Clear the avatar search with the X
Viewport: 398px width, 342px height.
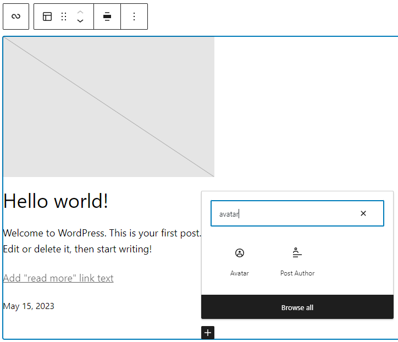coord(363,213)
